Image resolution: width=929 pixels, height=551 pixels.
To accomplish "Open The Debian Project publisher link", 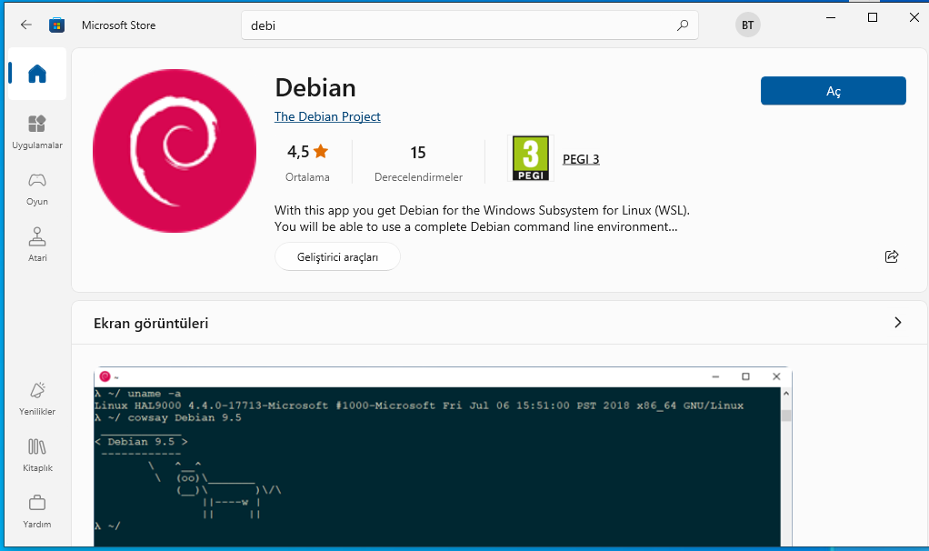I will click(327, 116).
